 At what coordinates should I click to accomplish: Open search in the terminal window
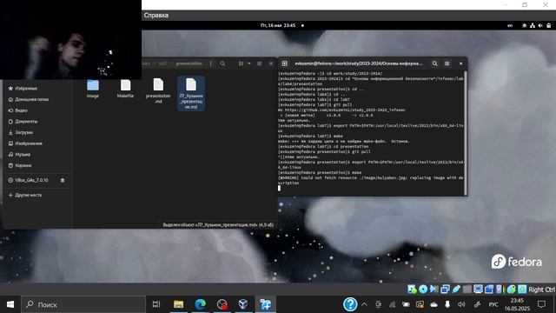[434, 63]
